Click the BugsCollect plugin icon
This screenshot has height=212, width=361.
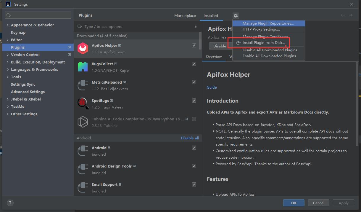pos(83,67)
